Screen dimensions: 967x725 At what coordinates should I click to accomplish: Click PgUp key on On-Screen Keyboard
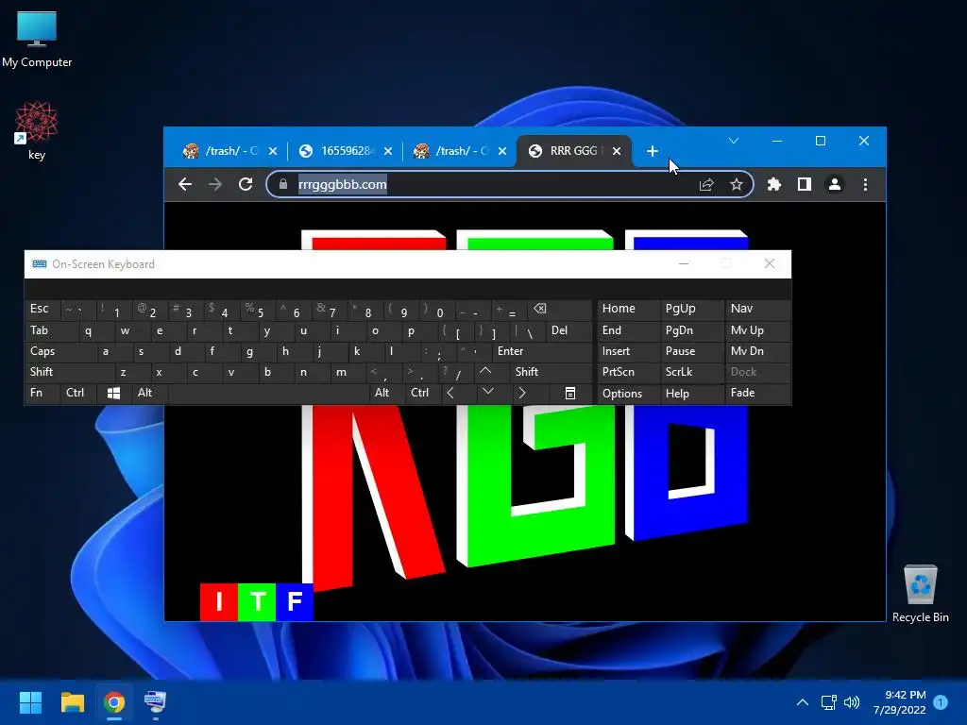click(691, 310)
